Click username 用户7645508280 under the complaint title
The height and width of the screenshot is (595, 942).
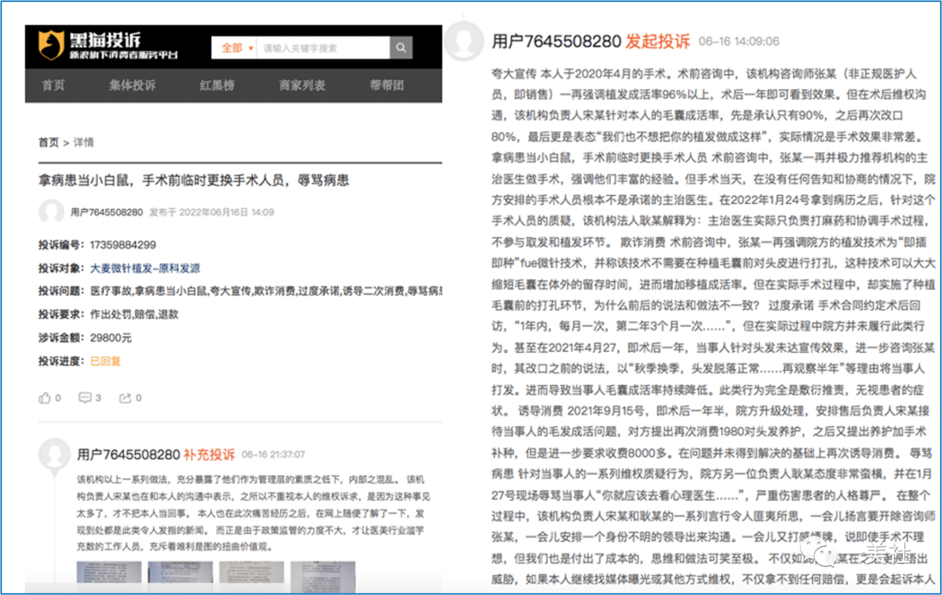coord(106,212)
